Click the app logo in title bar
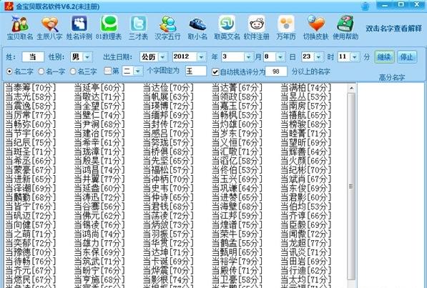This screenshot has height=288, width=427. coord(9,6)
